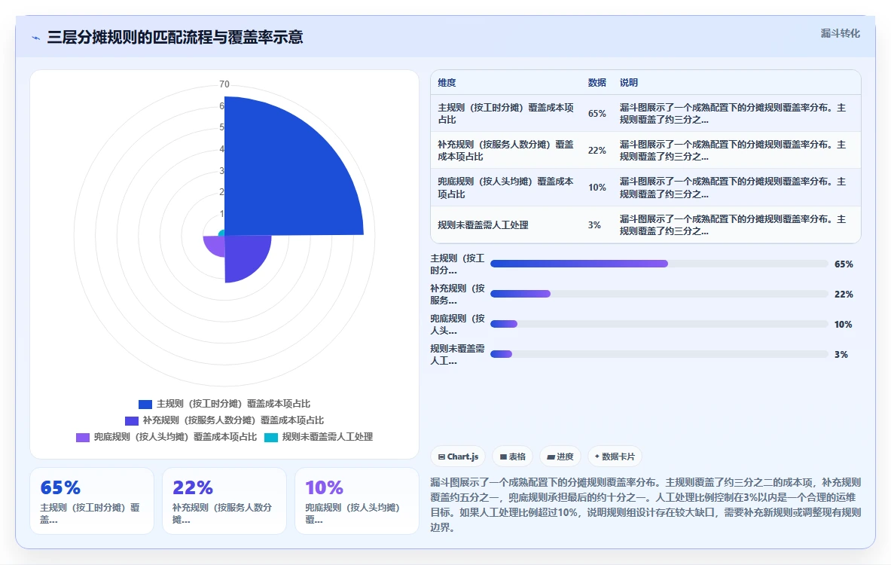Toggle the 兜底规则 (按人头均摊) legend swatch
The image size is (891, 565).
click(x=83, y=437)
